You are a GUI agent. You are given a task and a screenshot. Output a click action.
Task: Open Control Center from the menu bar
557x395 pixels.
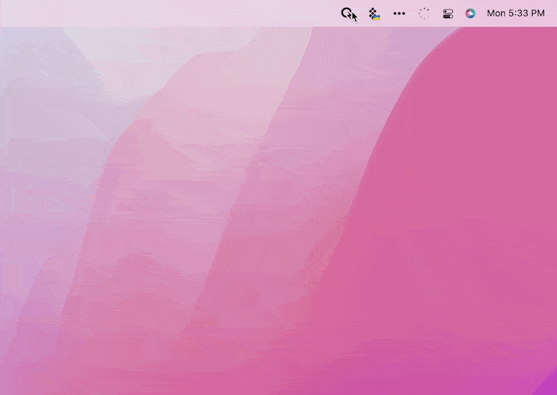point(448,14)
